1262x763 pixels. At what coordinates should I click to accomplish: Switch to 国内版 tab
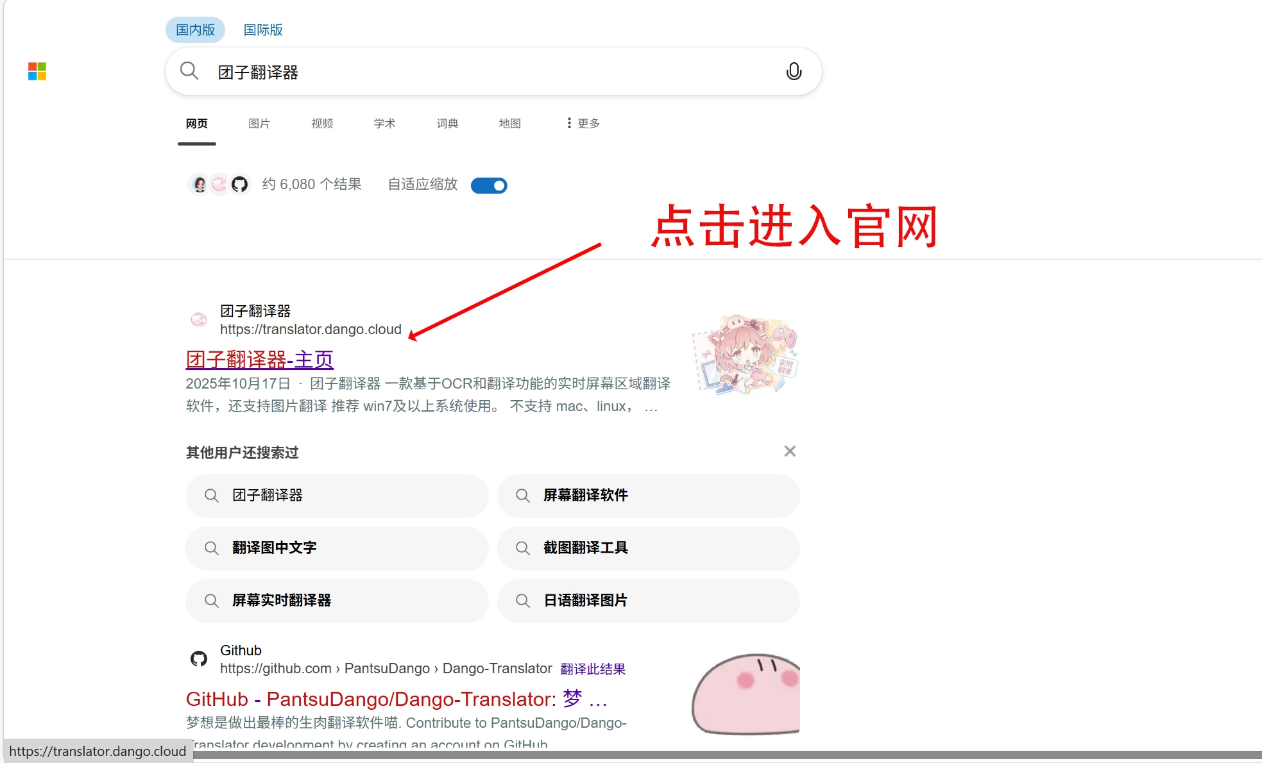(x=196, y=29)
